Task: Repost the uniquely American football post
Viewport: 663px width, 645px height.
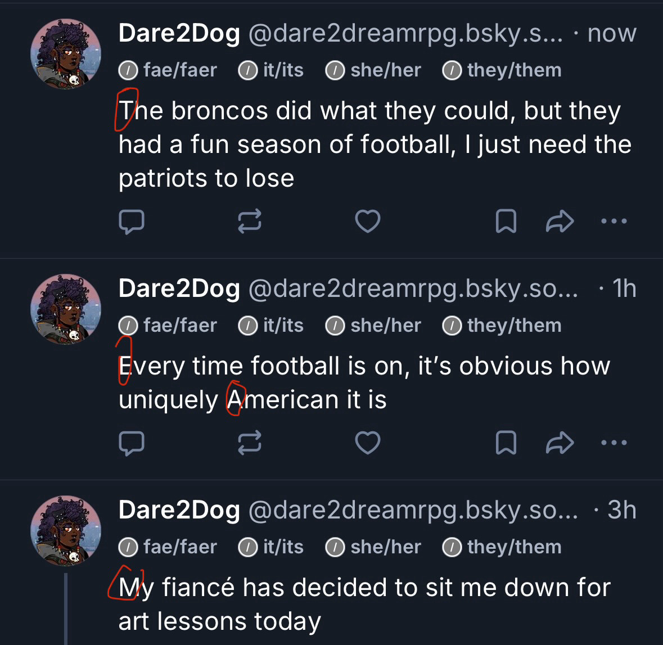Action: 250,443
